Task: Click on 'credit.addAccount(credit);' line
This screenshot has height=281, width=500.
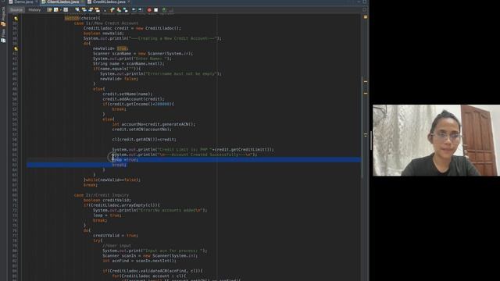Action: click(x=134, y=99)
